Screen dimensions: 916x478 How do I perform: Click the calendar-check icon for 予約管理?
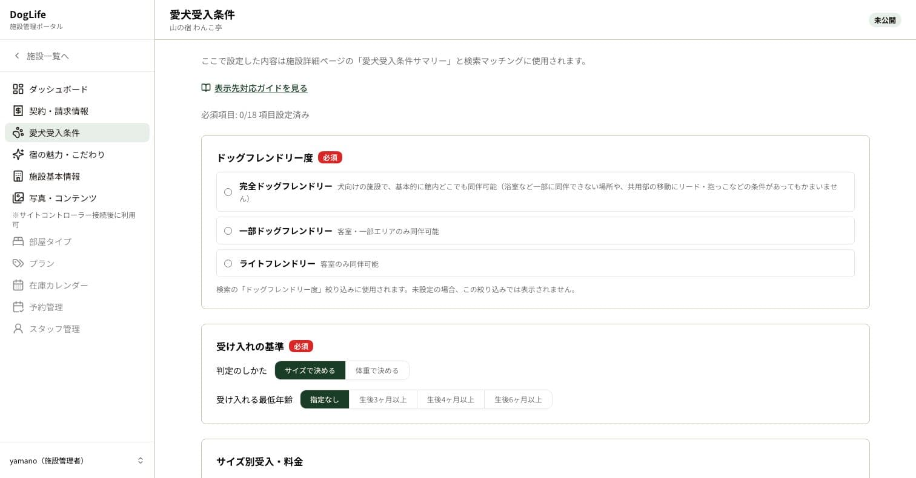[x=18, y=307]
